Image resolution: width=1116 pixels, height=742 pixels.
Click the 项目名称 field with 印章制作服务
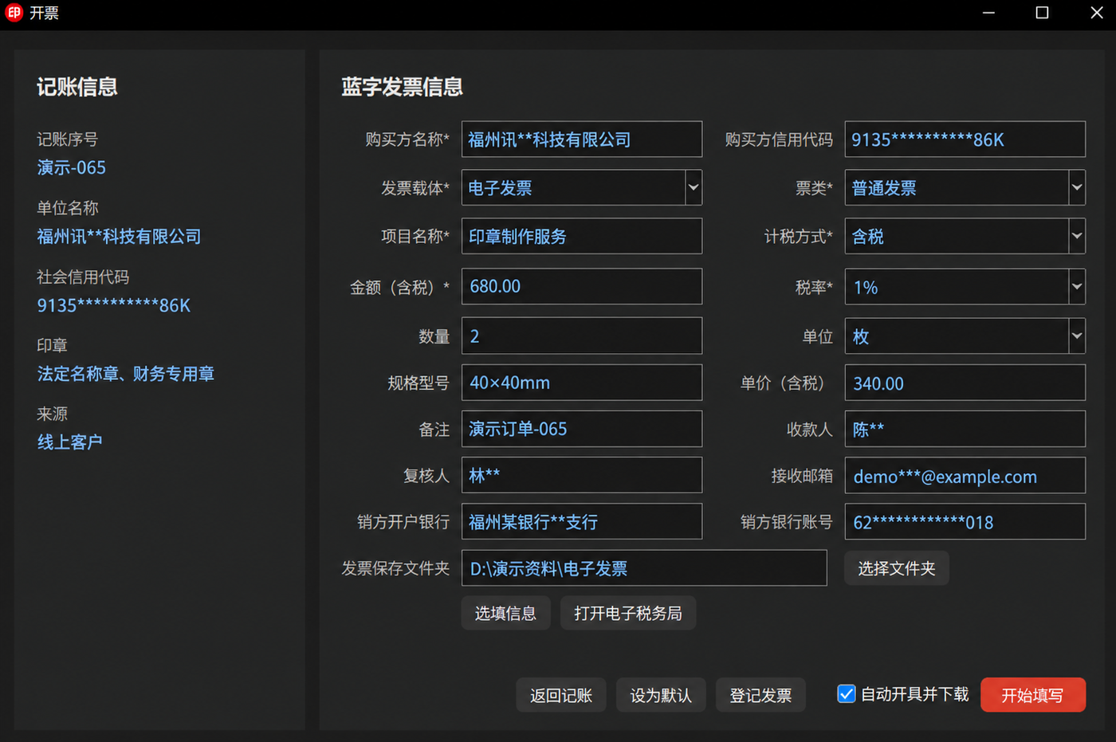(x=582, y=236)
